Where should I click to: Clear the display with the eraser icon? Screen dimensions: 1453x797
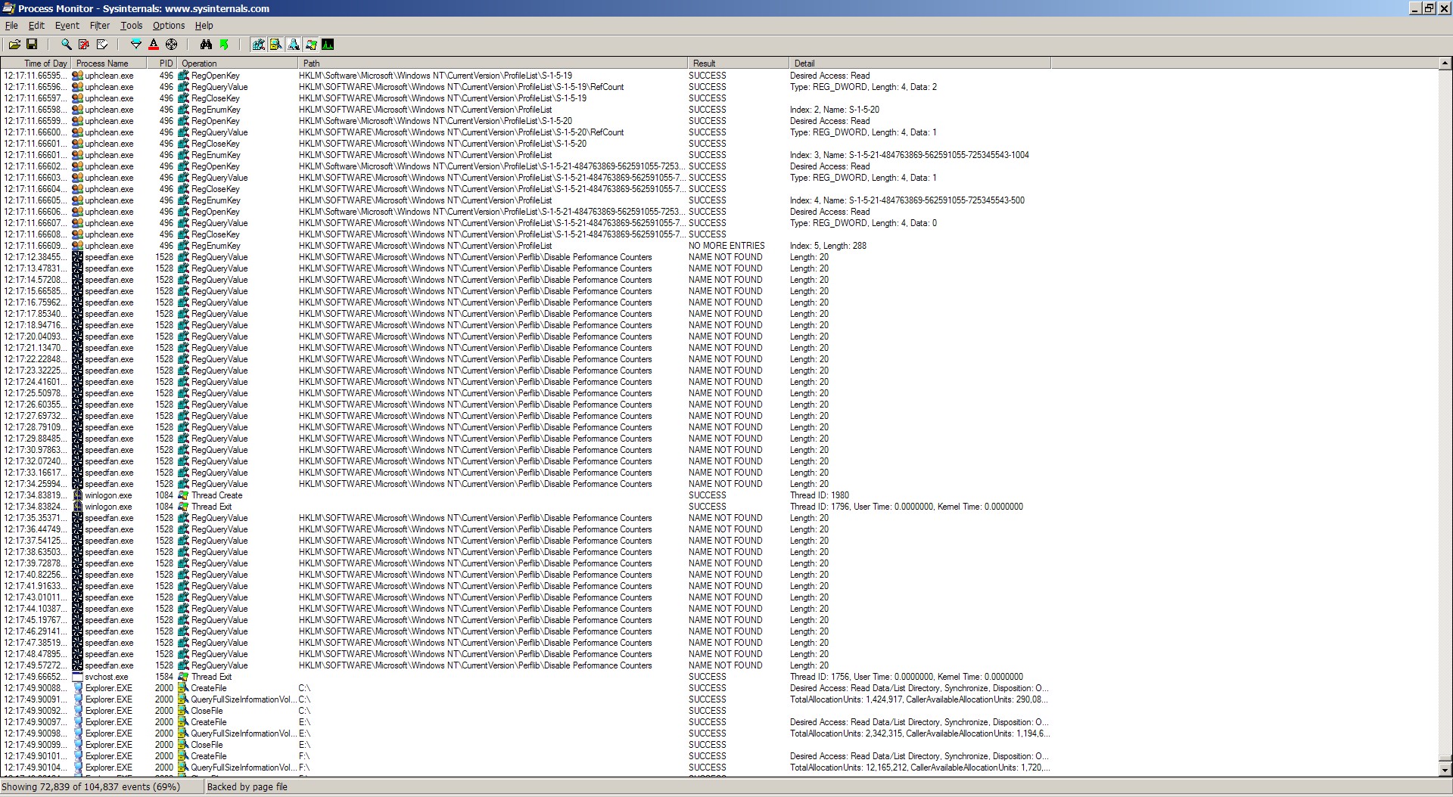coord(102,45)
